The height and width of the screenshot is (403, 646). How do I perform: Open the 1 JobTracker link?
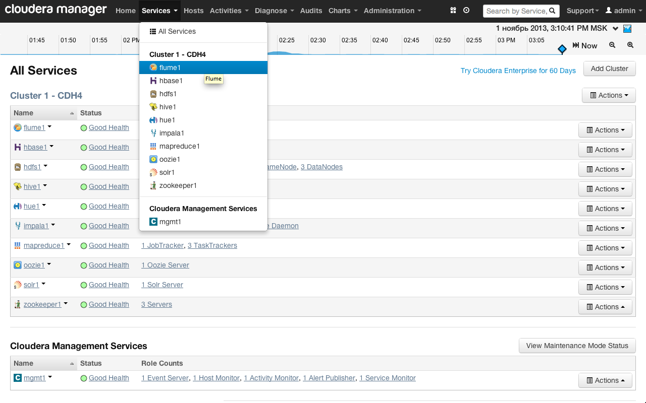tap(163, 245)
